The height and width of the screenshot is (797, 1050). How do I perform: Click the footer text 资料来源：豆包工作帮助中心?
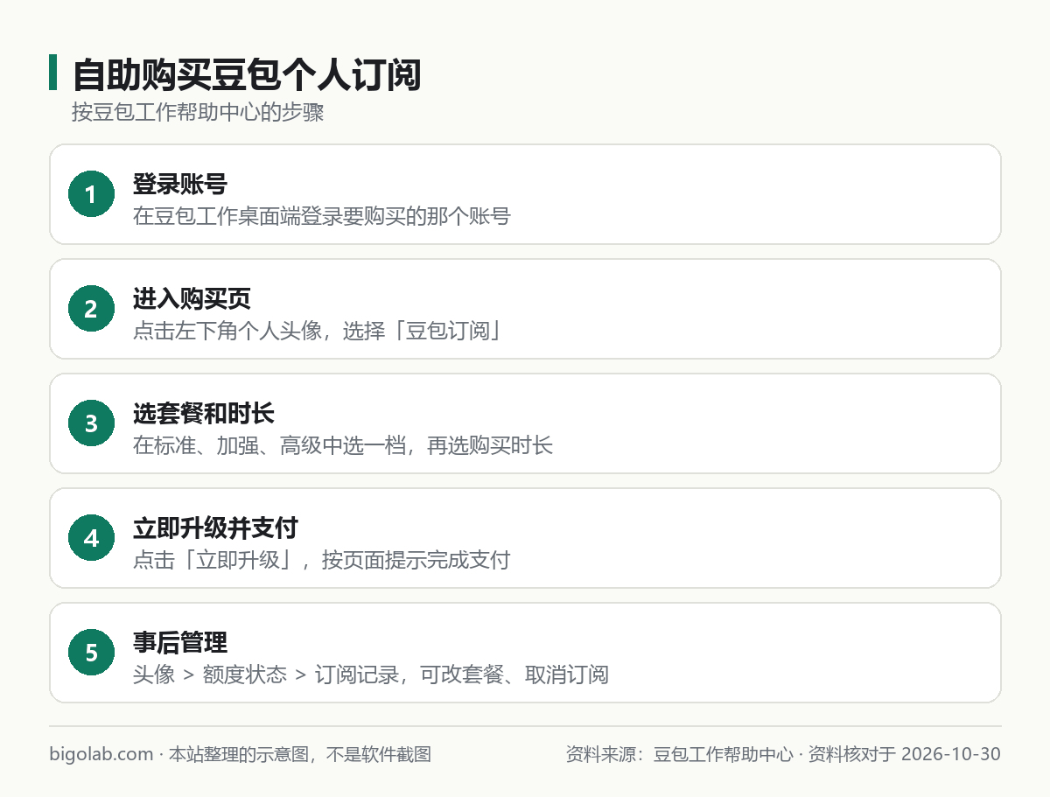680,754
